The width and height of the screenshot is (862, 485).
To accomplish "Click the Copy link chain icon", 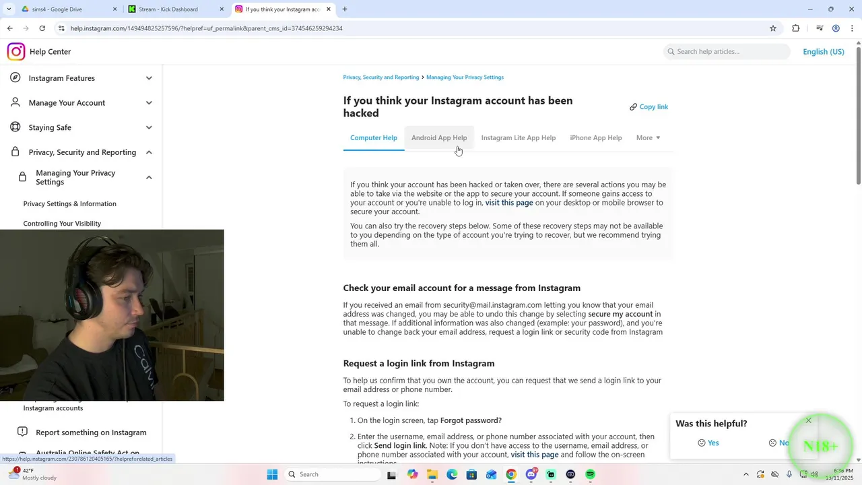I will point(633,106).
